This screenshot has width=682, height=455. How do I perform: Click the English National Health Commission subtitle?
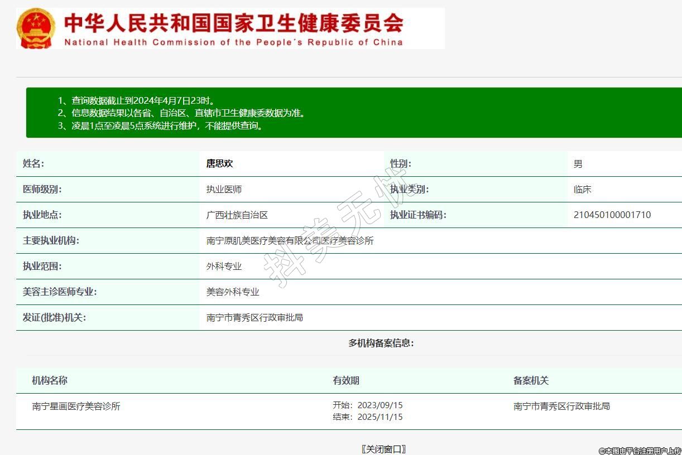coord(233,42)
